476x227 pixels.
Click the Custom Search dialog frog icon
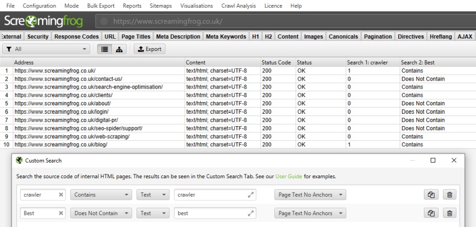19,160
